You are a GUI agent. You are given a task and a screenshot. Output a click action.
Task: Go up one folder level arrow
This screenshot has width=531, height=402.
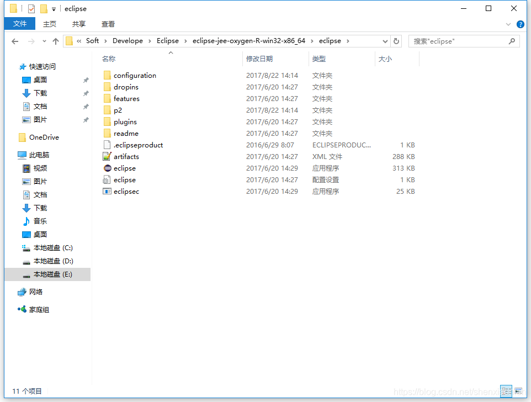(56, 41)
